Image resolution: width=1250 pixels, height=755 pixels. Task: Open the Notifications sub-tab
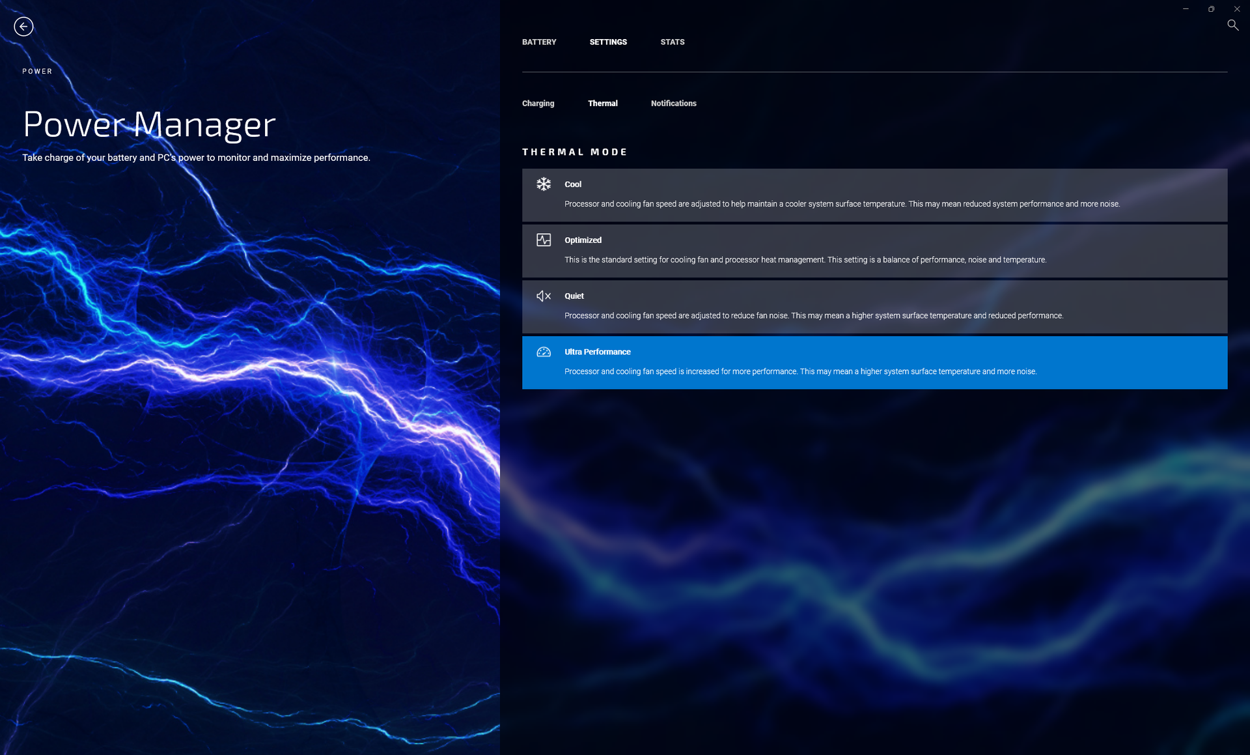pos(674,104)
